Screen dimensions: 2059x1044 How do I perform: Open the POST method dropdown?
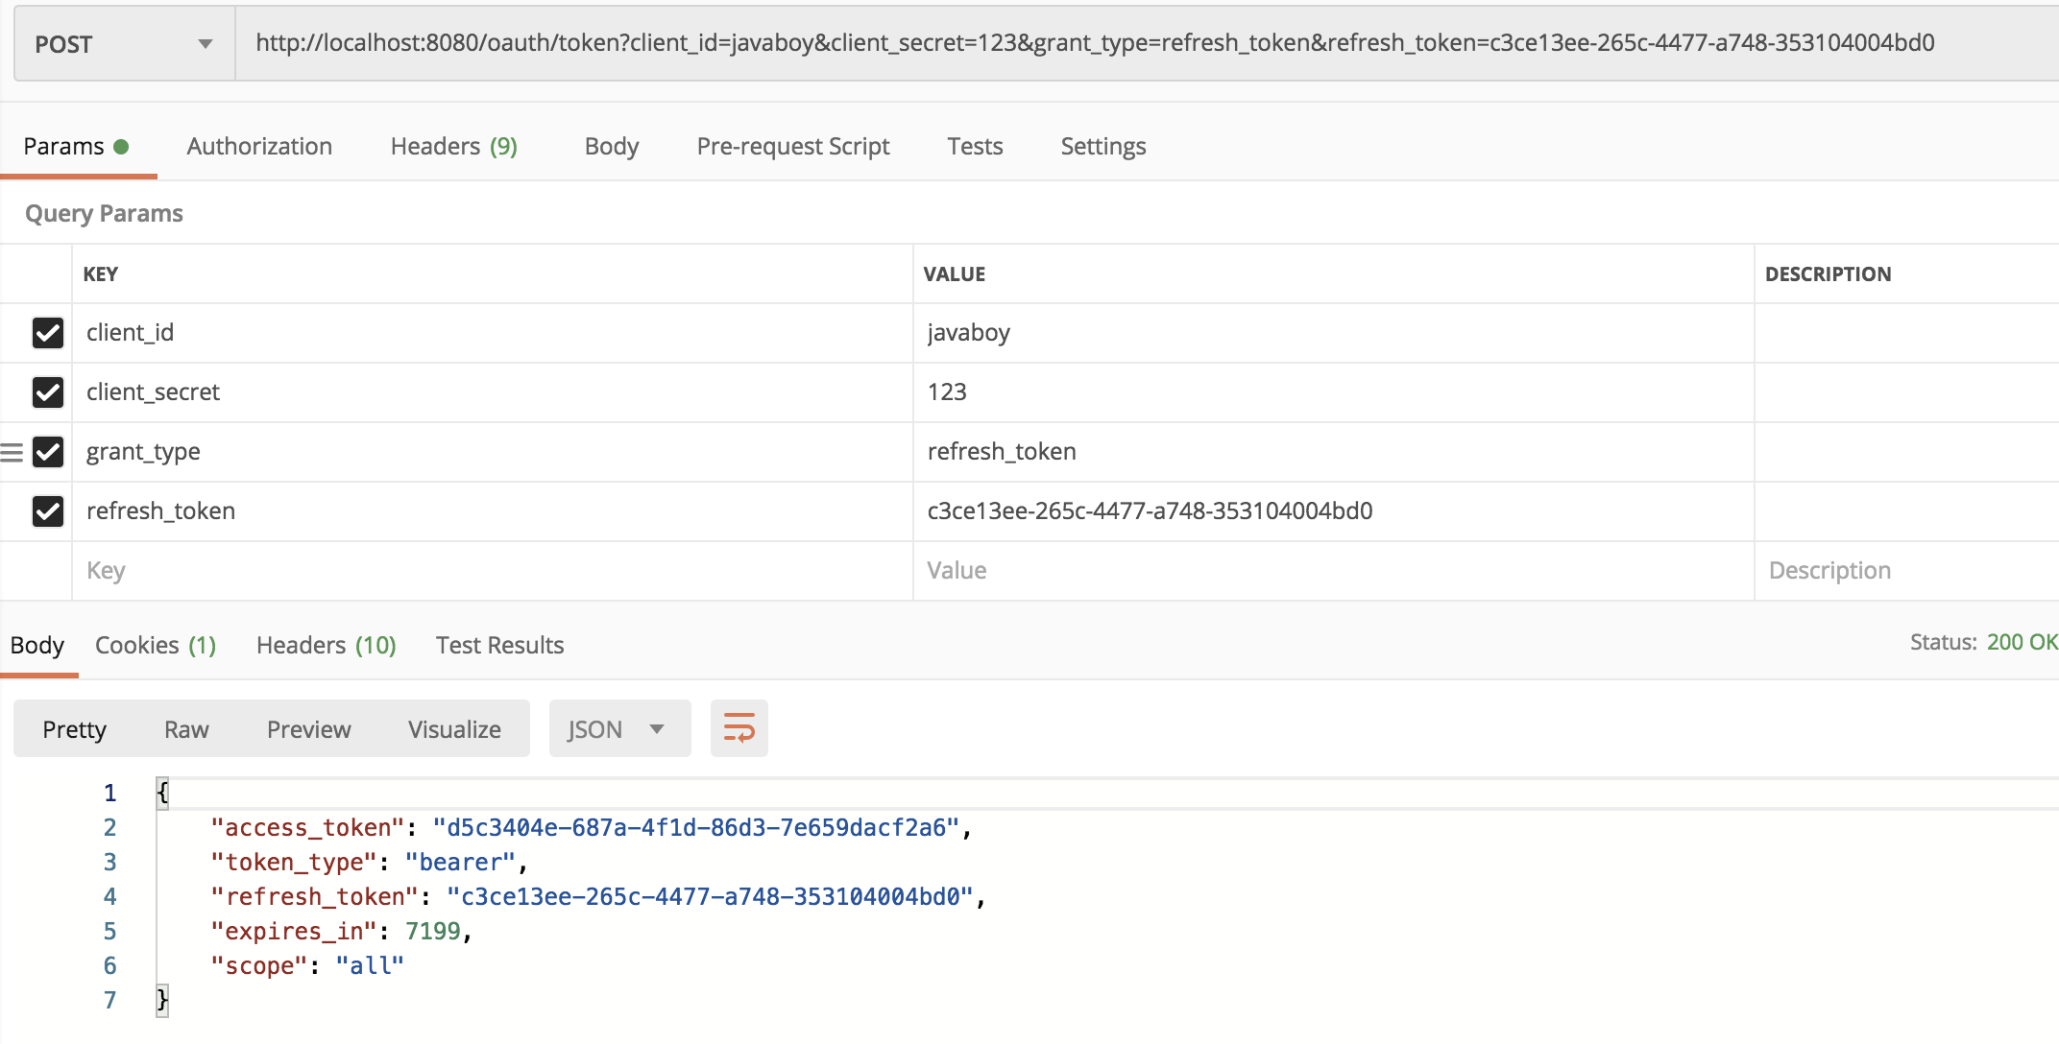[x=124, y=44]
